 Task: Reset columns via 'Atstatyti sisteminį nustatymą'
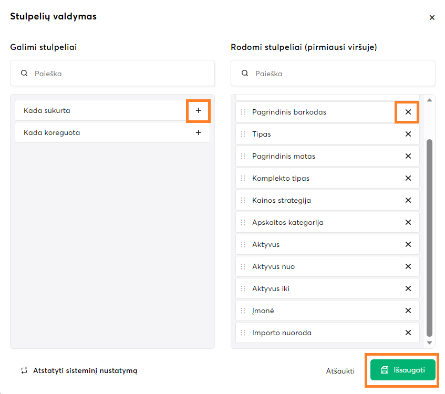click(x=79, y=370)
